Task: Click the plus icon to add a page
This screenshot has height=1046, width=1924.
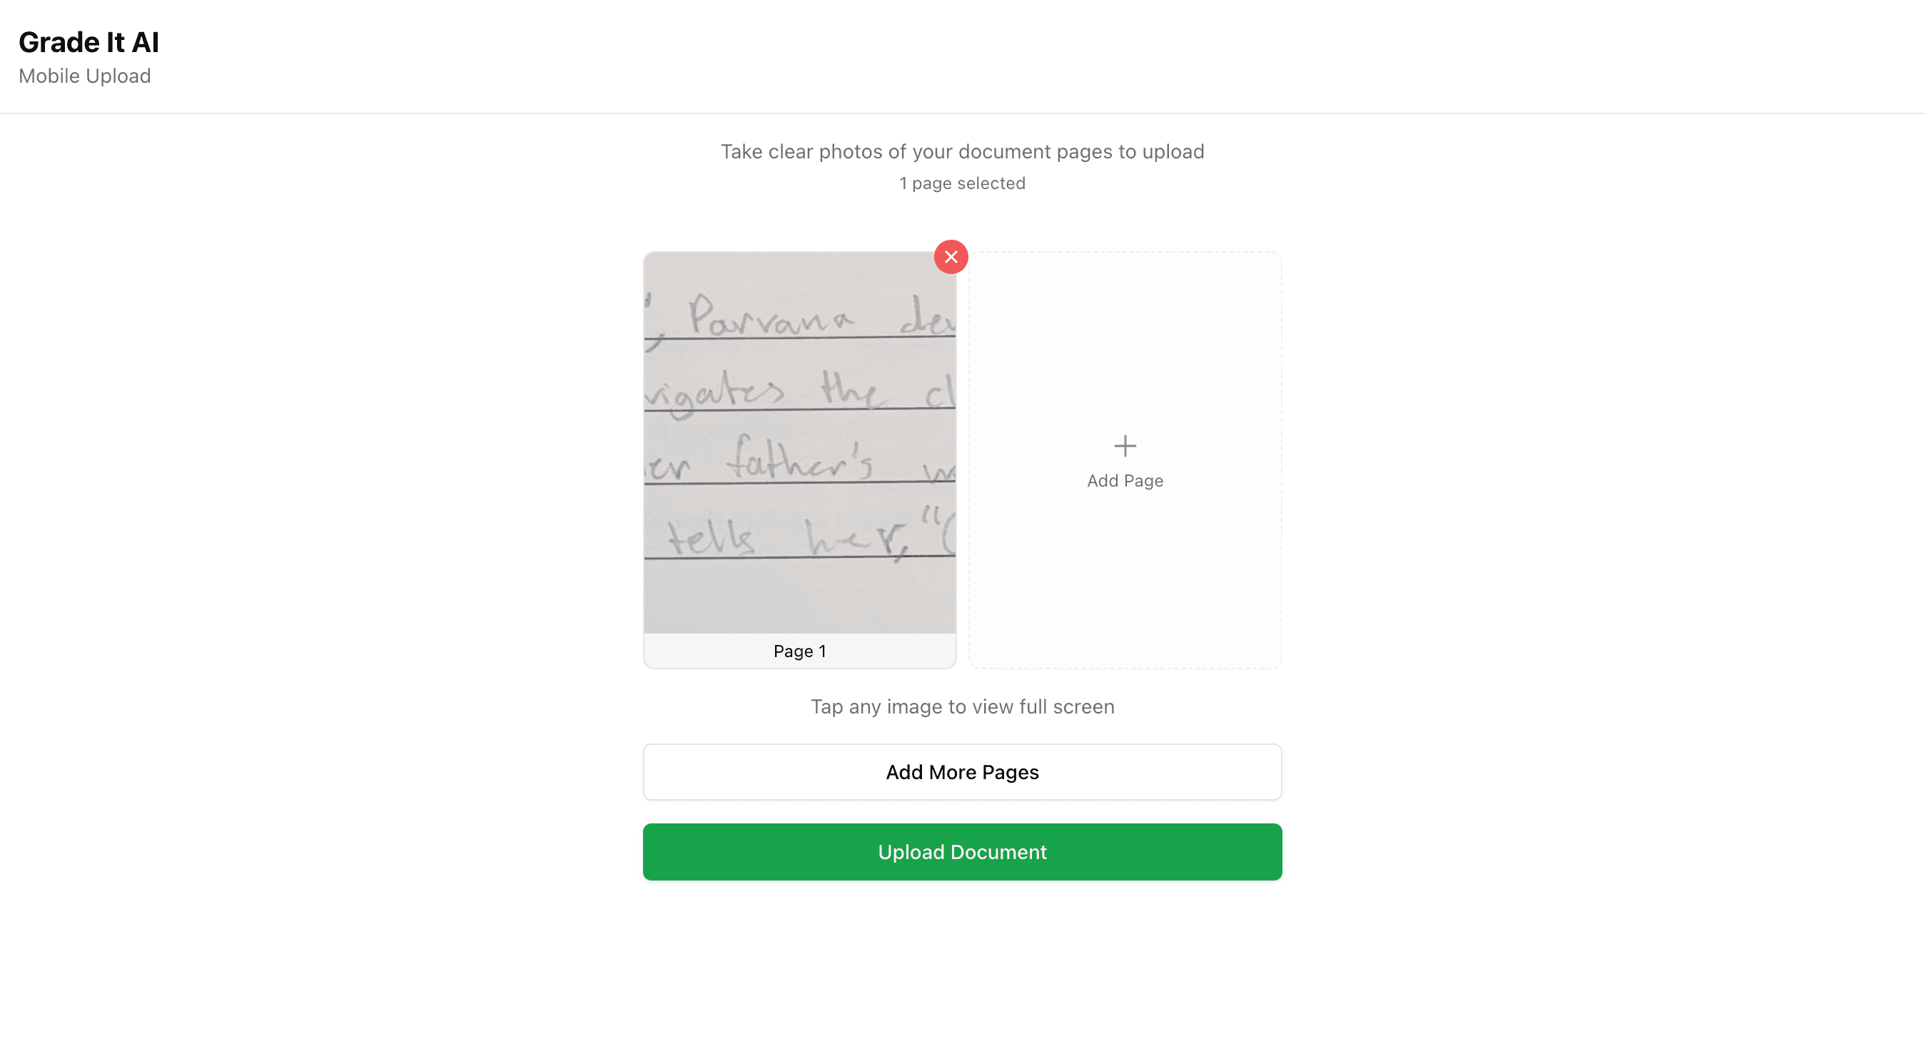Action: [x=1125, y=446]
